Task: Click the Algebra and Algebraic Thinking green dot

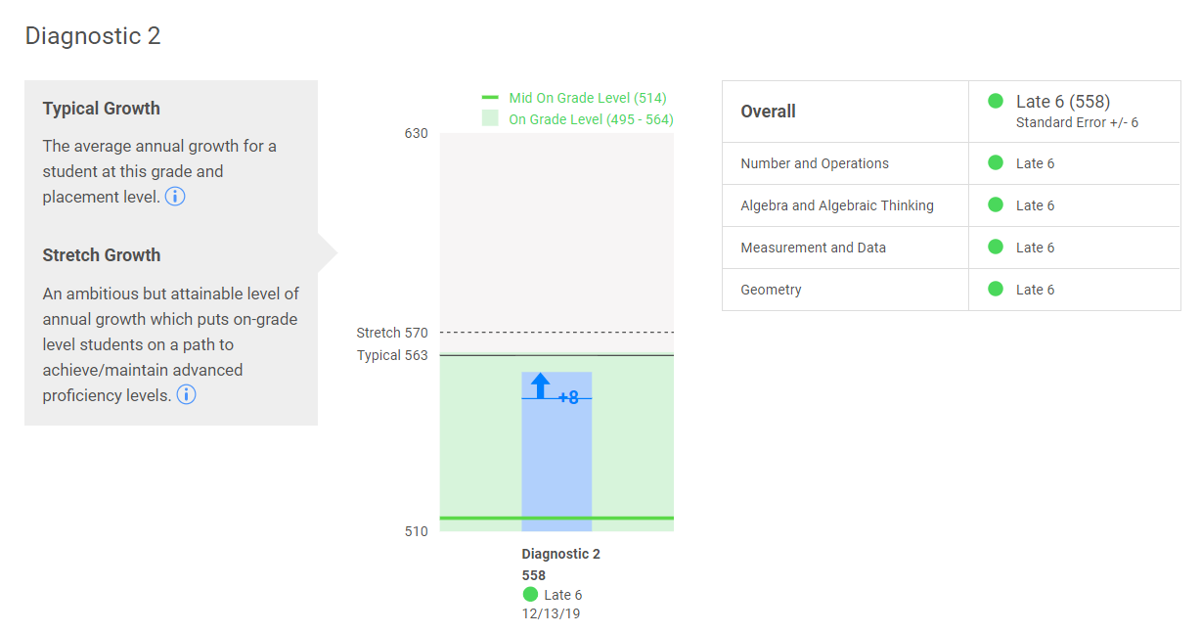Action: point(996,205)
